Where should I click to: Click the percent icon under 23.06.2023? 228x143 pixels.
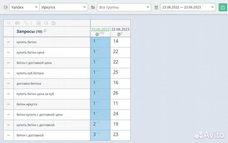tap(97, 34)
